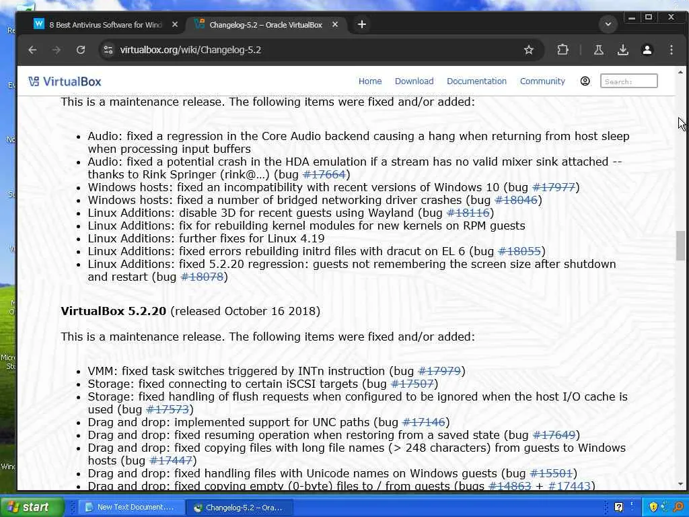Open bug link #17979
Viewport: 689px width, 517px height.
(439, 371)
